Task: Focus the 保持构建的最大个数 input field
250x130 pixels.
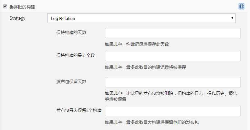Action: (173, 56)
